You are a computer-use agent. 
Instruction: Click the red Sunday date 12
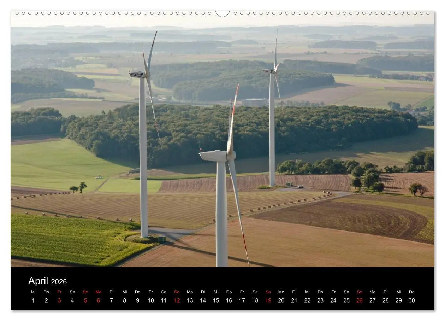177,300
